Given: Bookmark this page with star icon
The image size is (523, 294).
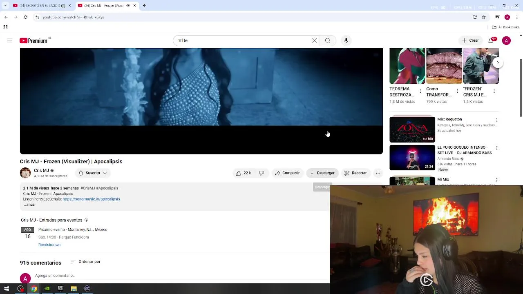Looking at the screenshot, I should [x=484, y=17].
